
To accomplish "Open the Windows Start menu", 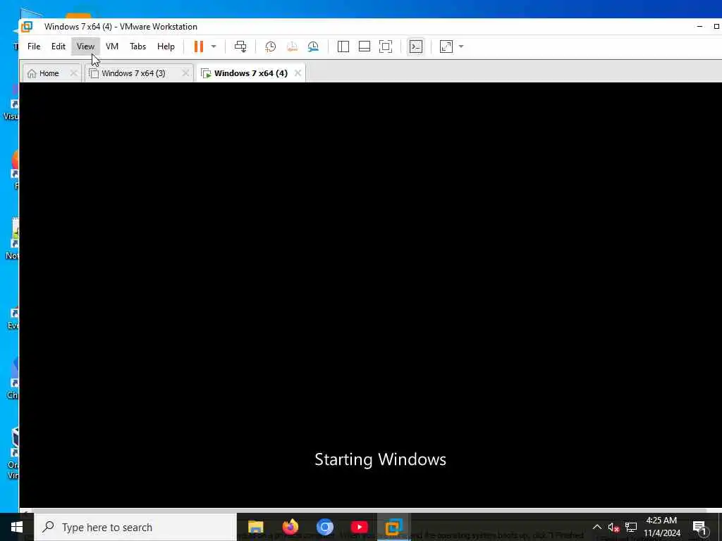I will pos(17,527).
